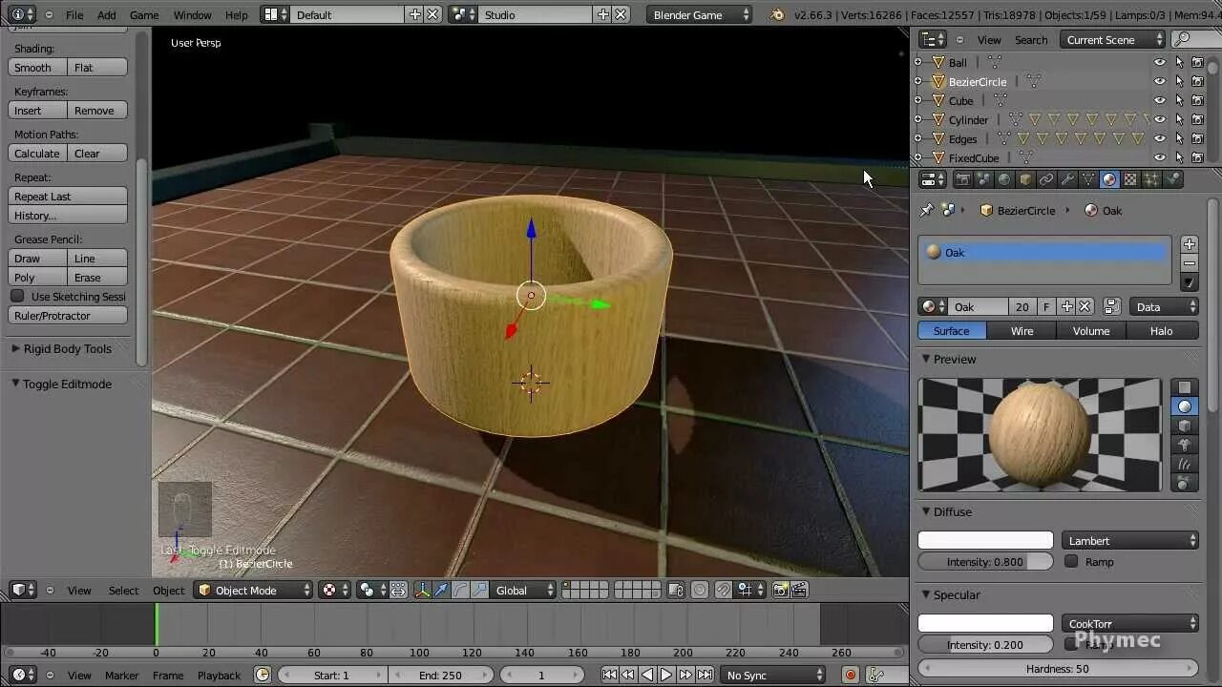The height and width of the screenshot is (687, 1222).
Task: Hide the Ball object in outliner
Action: (x=1160, y=62)
